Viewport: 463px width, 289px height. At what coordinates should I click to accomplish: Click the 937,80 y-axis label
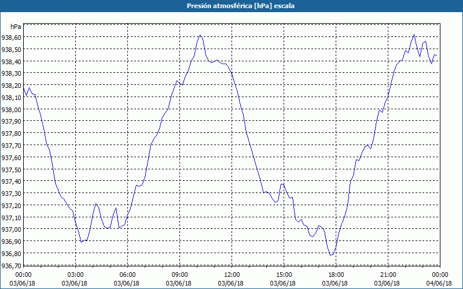pyautogui.click(x=11, y=134)
